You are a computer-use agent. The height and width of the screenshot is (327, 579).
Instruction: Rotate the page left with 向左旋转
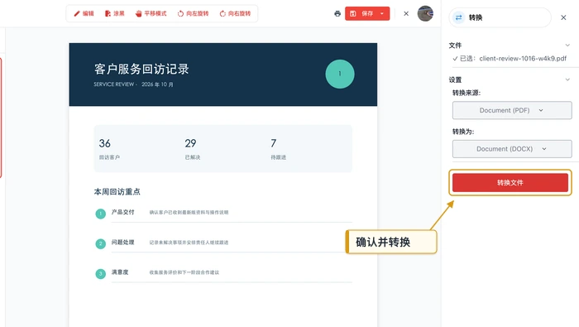[x=193, y=14]
